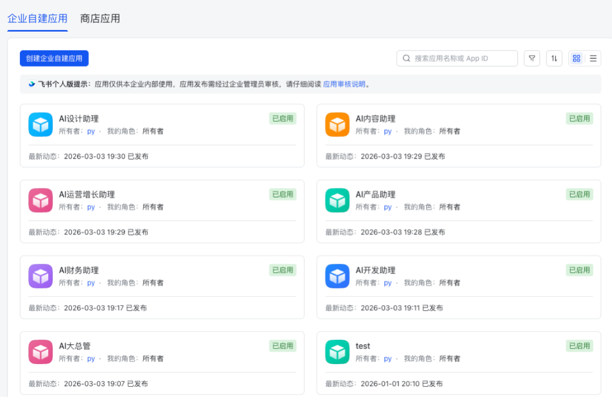Click the AI产品助理 green app icon
Viewport: 612px width, 411px height.
(x=337, y=200)
